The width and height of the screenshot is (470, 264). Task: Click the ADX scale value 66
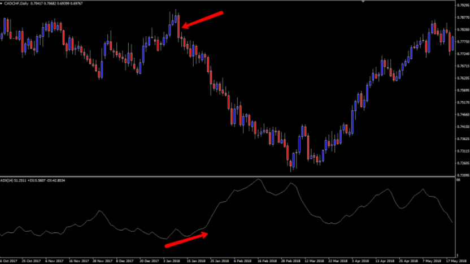(x=459, y=180)
